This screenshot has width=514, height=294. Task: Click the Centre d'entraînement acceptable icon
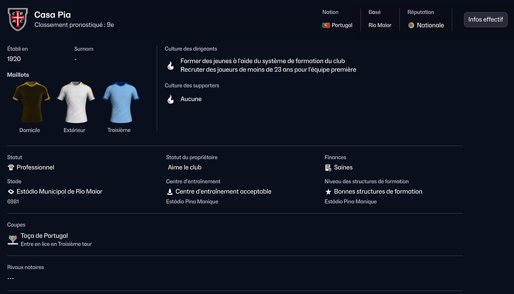169,191
